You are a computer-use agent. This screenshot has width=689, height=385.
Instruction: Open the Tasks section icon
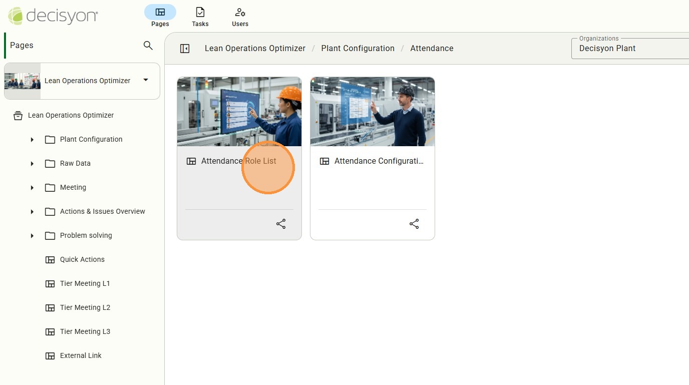(x=200, y=13)
